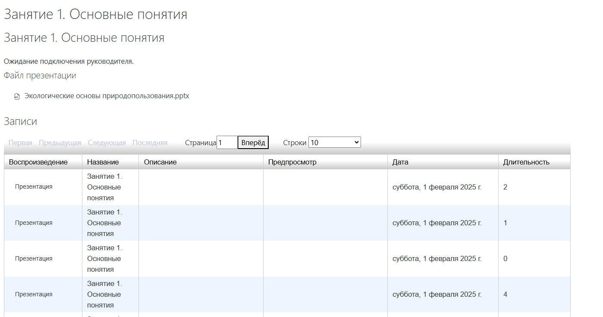The image size is (603, 317).
Task: Play Презентация for recording with duration 1
Action: (x=34, y=223)
